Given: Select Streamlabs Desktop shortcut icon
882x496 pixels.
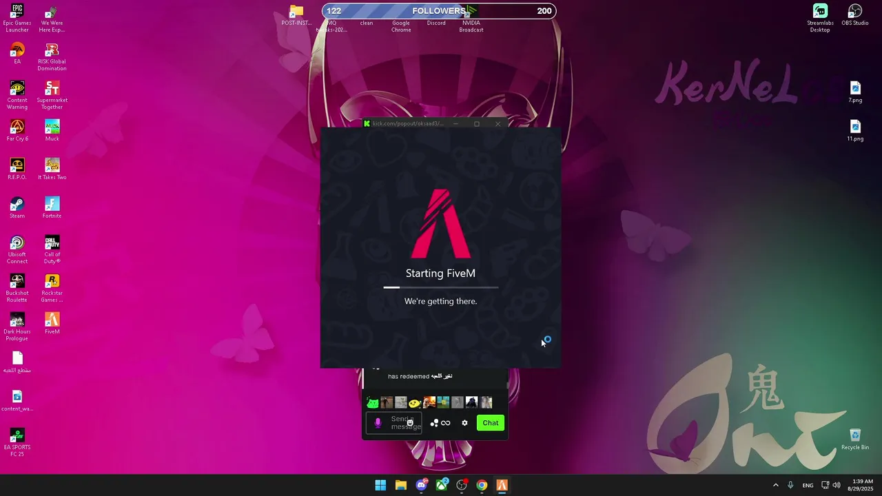Looking at the screenshot, I should click(820, 19).
